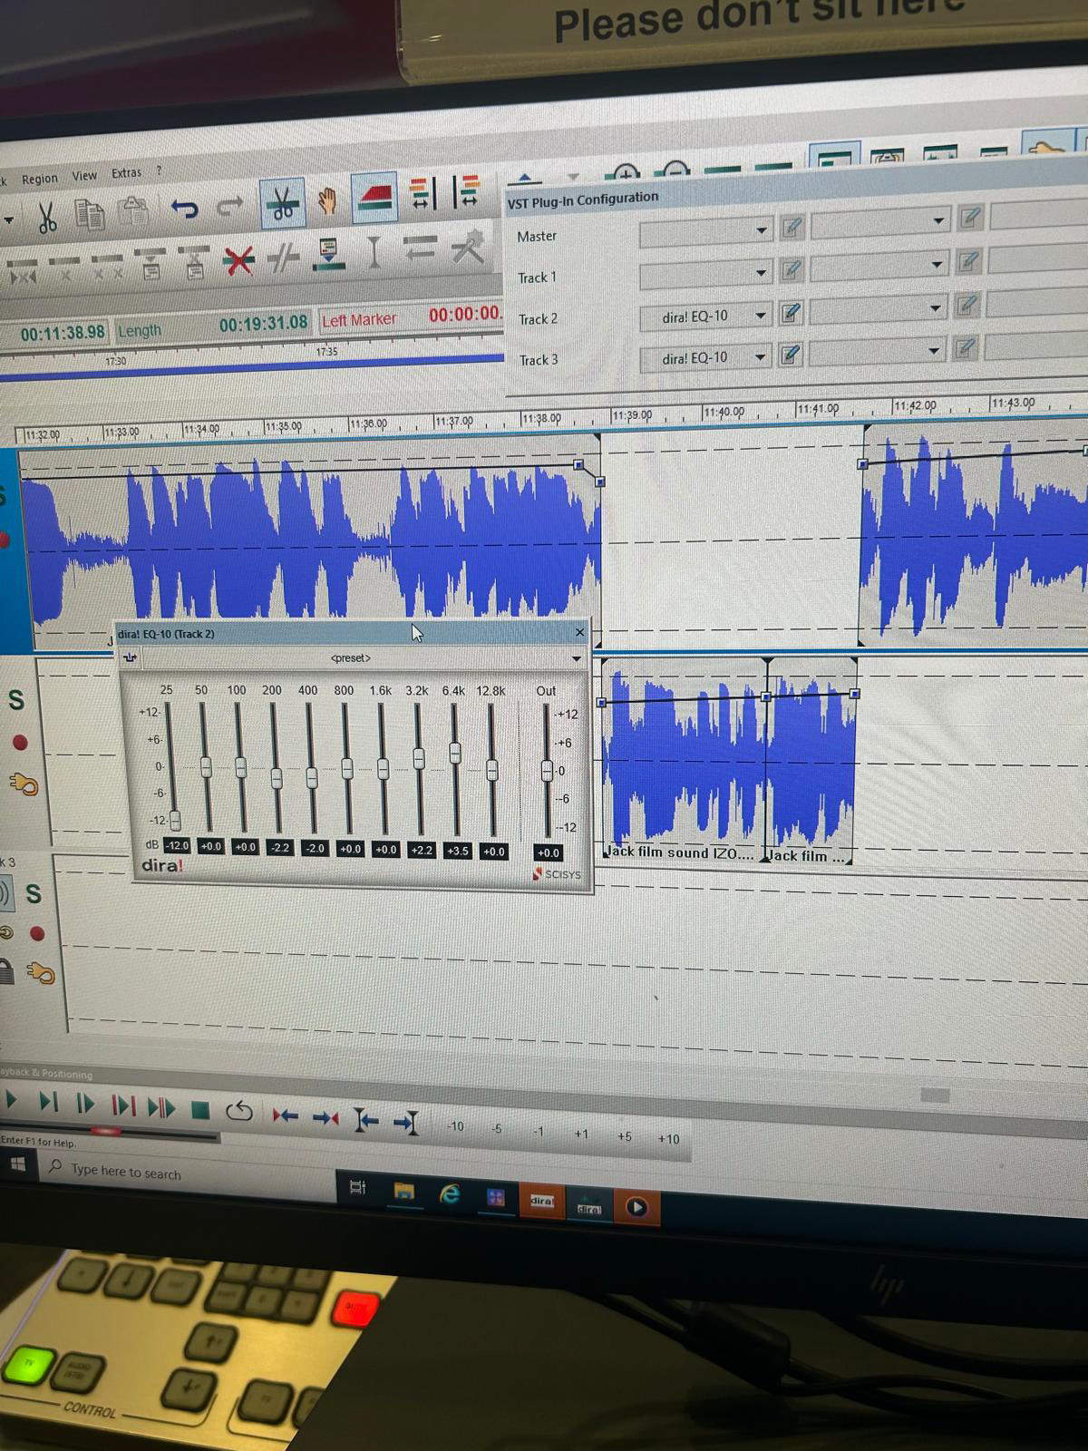The height and width of the screenshot is (1451, 1088).
Task: Open the Extras menu
Action: (x=127, y=173)
